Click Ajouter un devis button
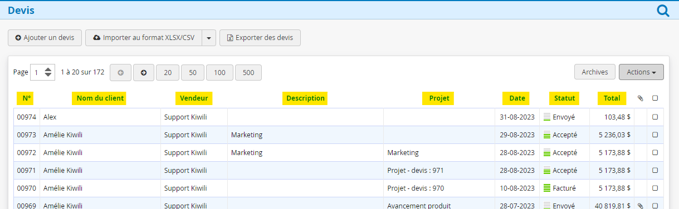 pyautogui.click(x=45, y=38)
